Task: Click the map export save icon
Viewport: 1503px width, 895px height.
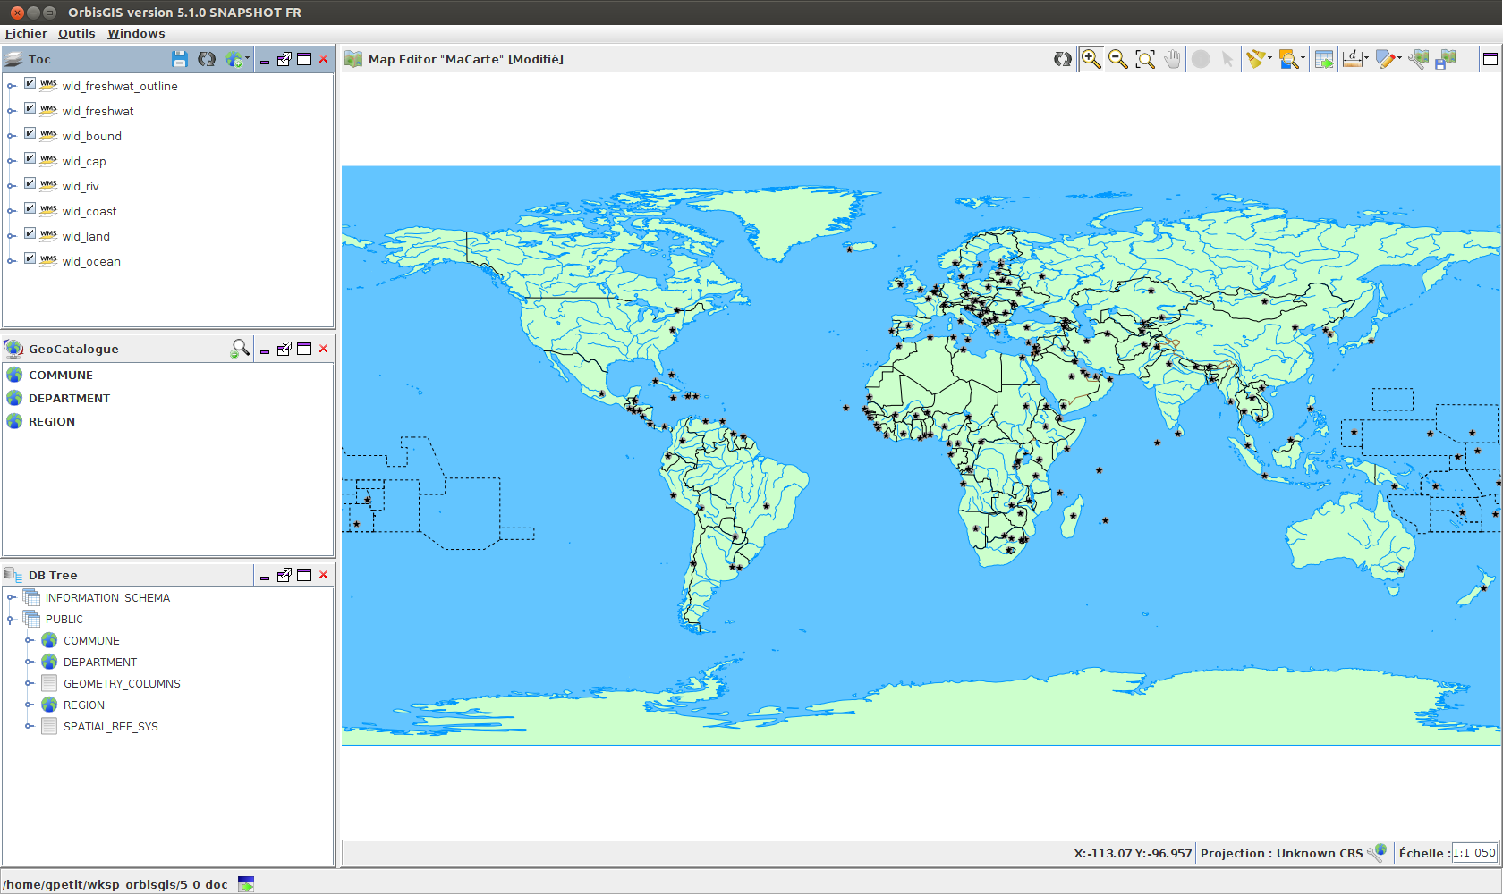Action: point(1446,59)
